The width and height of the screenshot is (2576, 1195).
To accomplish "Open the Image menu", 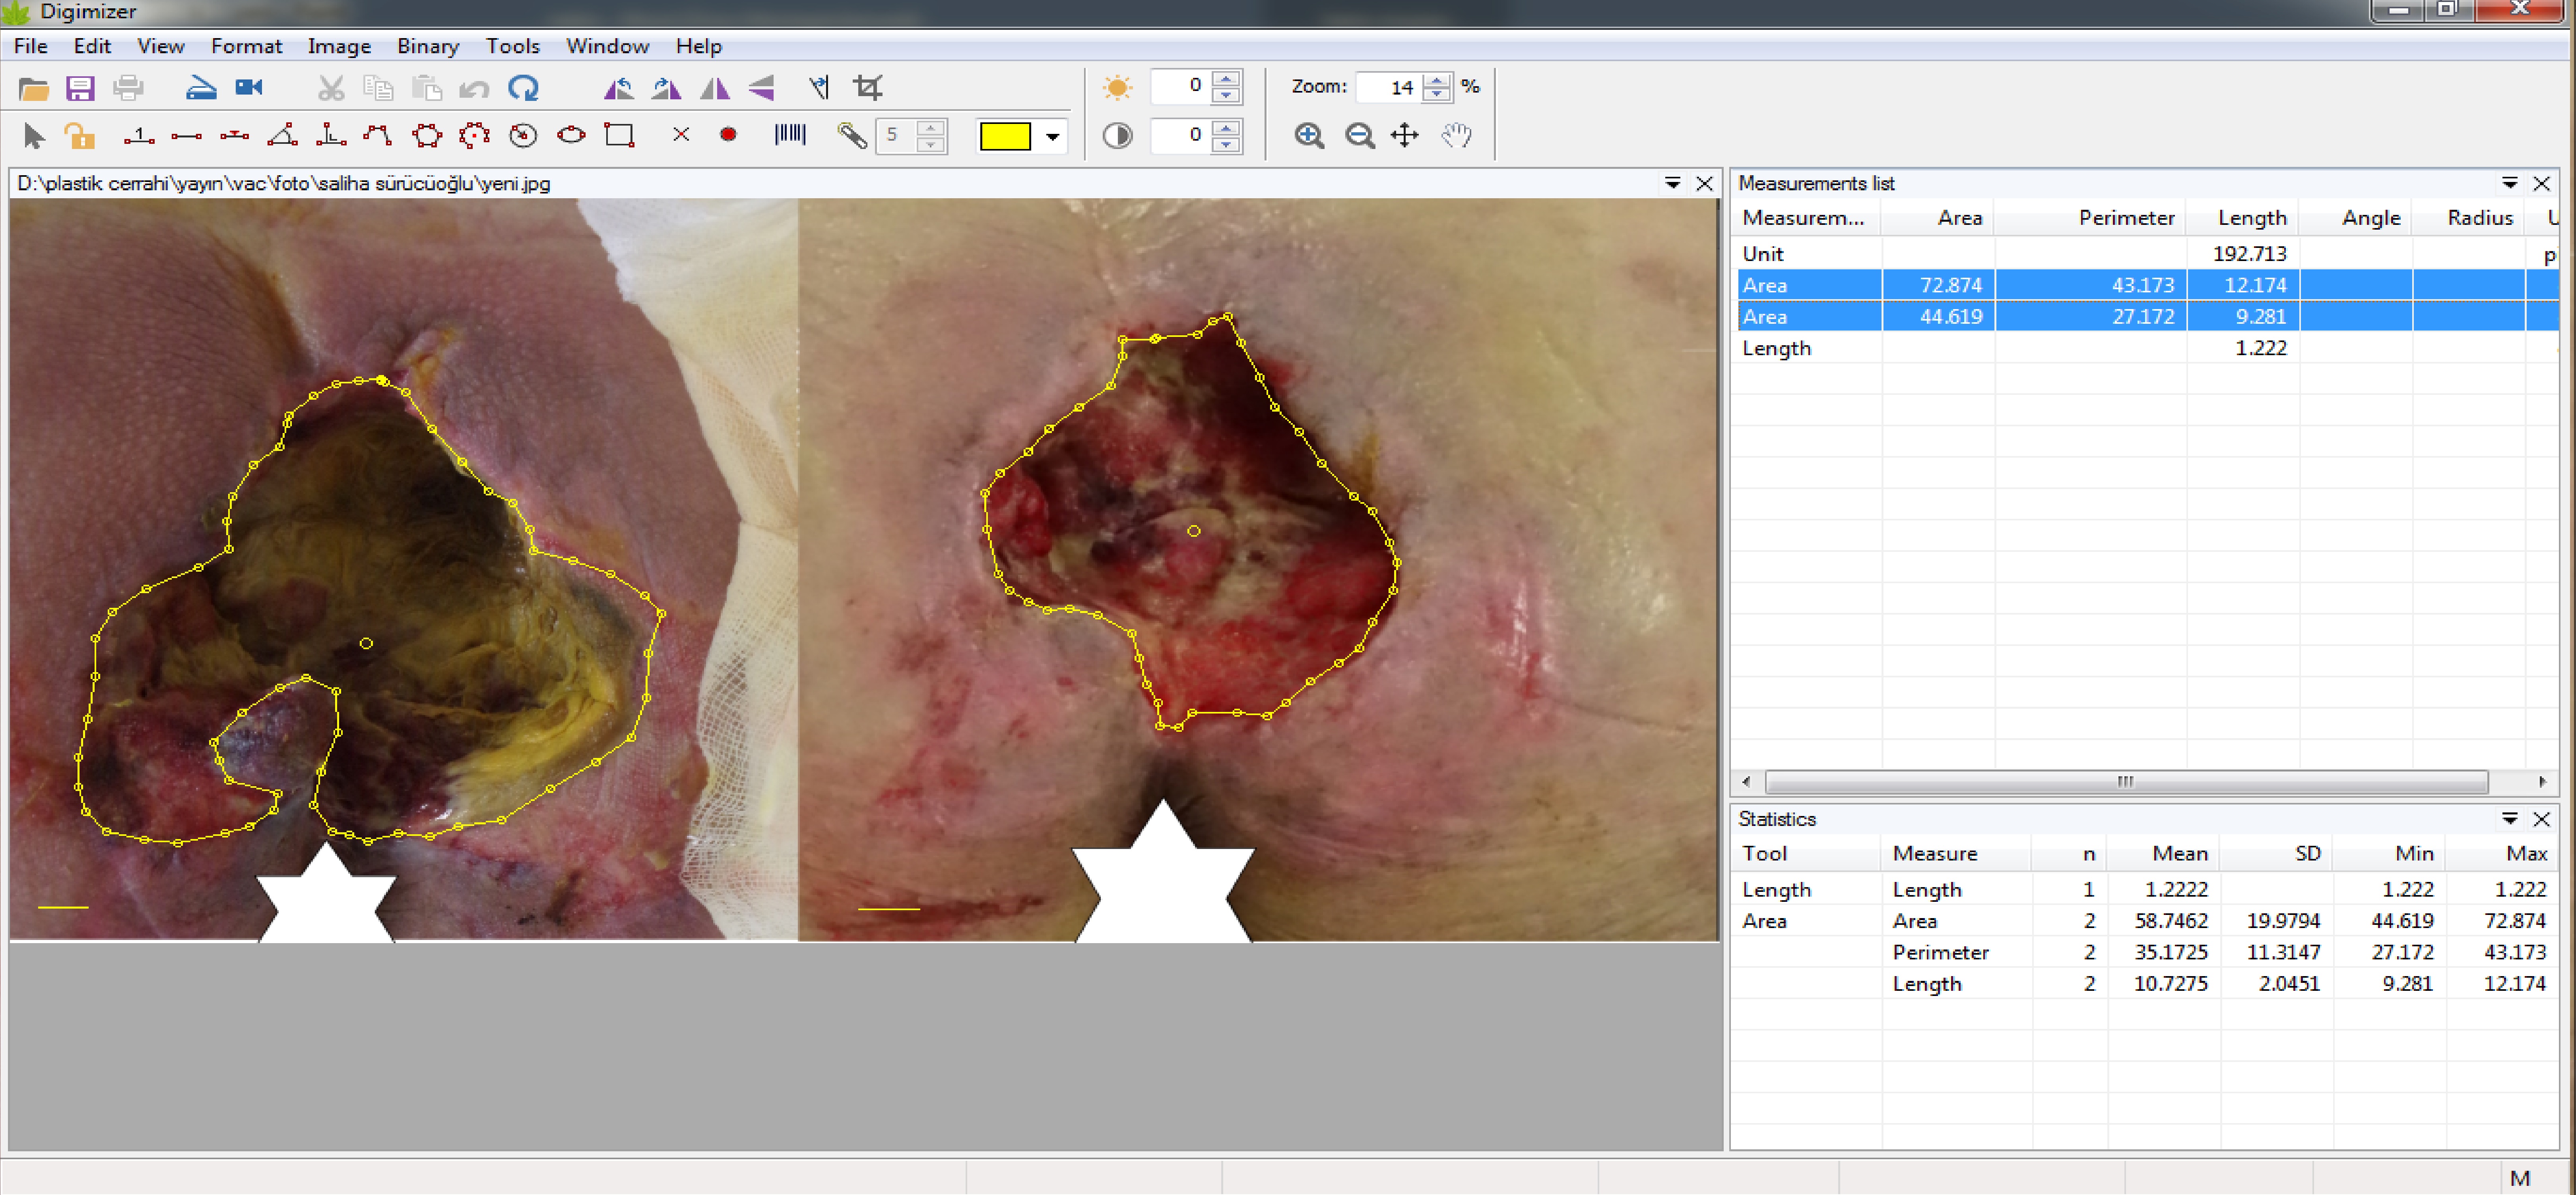I will (x=339, y=46).
